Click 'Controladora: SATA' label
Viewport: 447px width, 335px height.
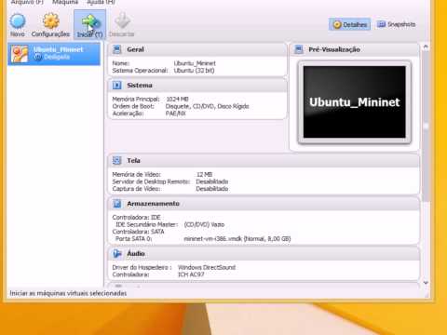138,232
